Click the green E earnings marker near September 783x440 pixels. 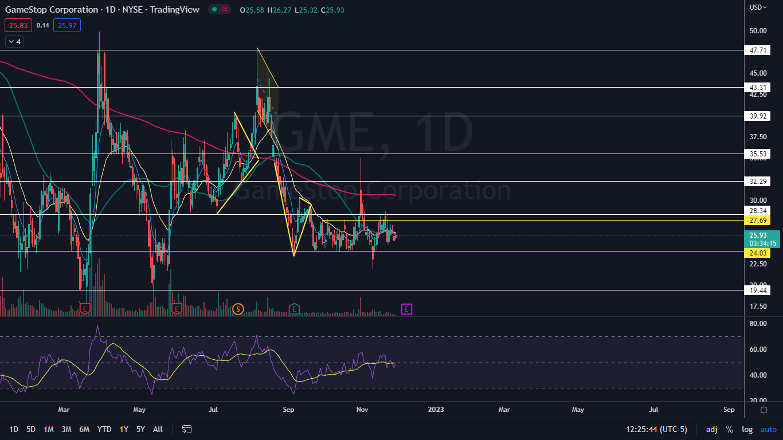(x=294, y=309)
